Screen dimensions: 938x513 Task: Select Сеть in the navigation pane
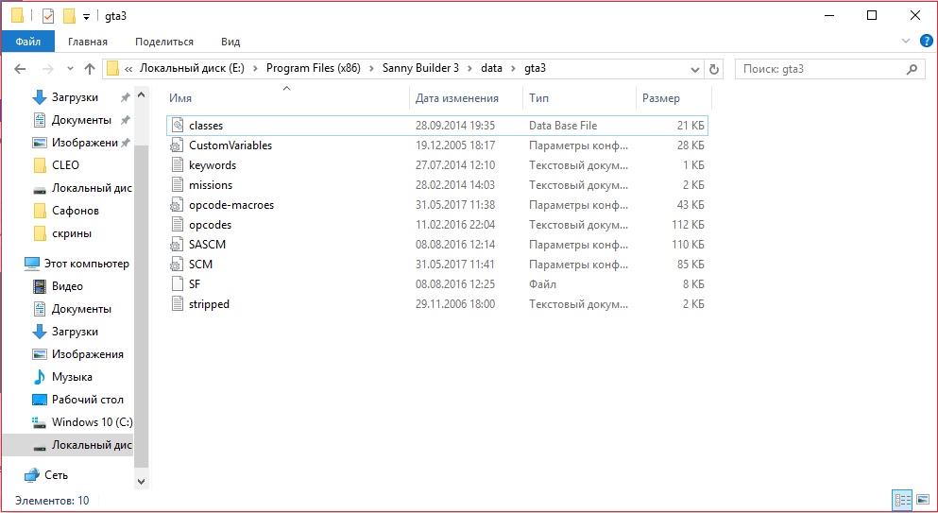tap(56, 474)
